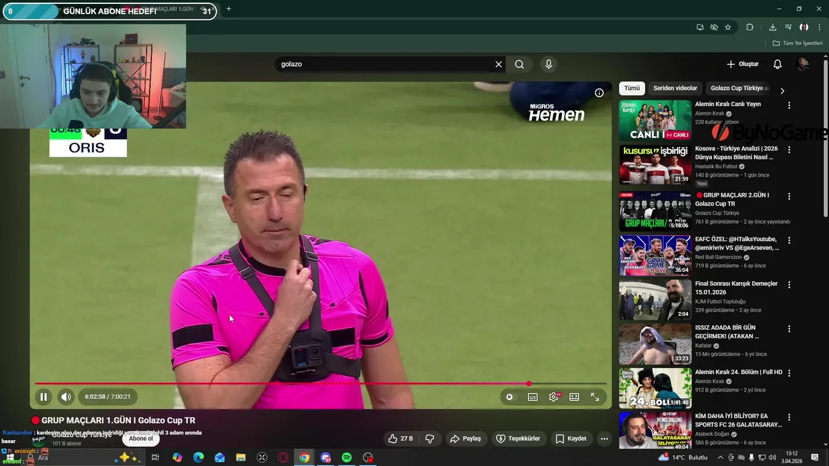Clear the golazo search text
The height and width of the screenshot is (466, 829).
point(498,64)
